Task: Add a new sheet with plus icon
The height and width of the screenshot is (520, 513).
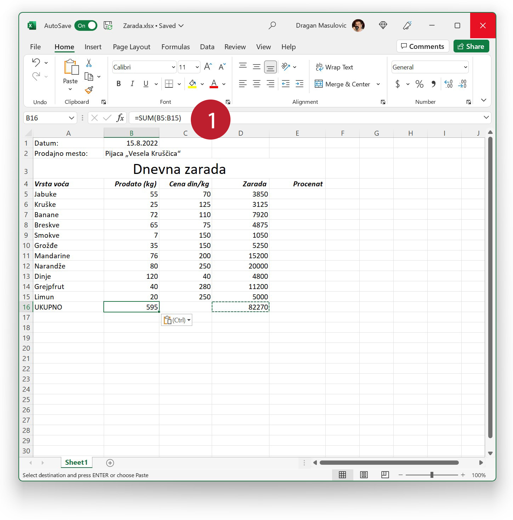Action: 110,463
